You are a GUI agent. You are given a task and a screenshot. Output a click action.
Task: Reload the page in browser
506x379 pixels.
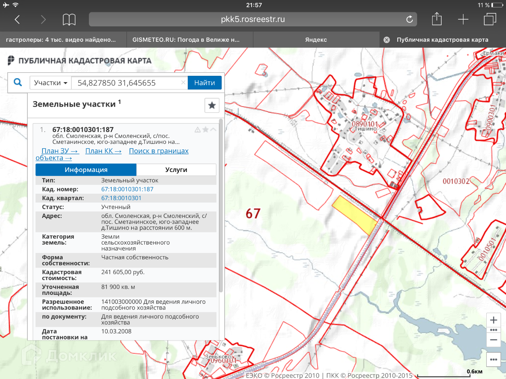click(409, 19)
